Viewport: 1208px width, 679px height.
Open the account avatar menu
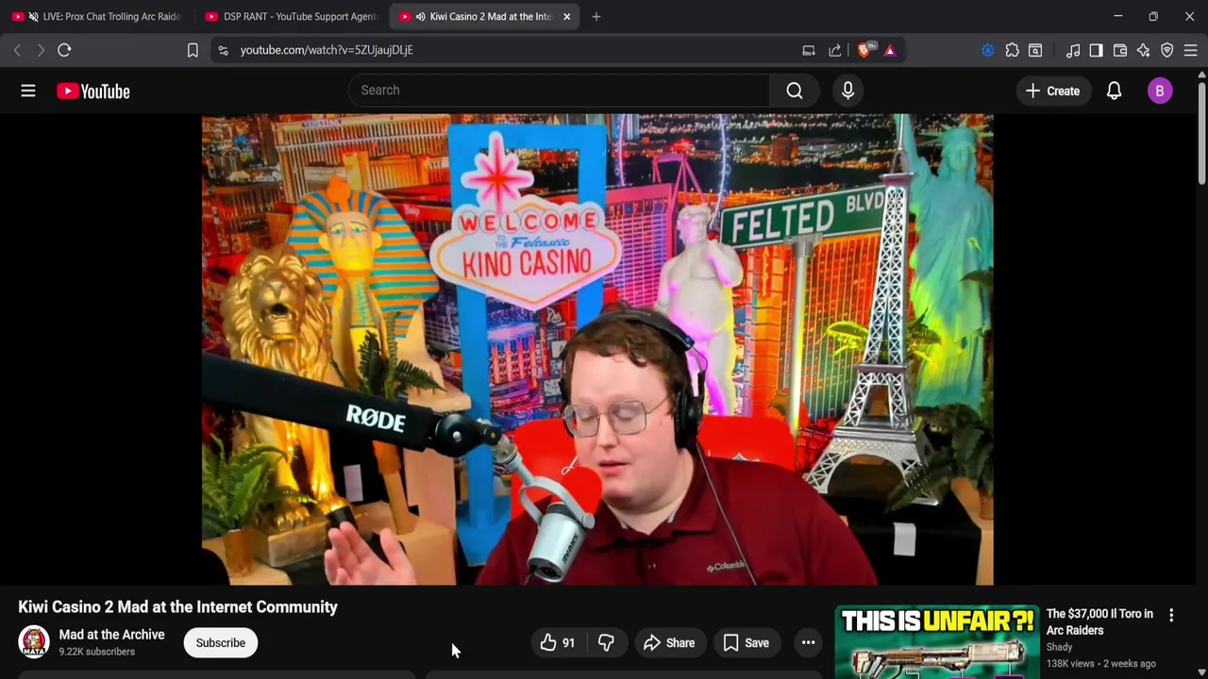pos(1160,91)
